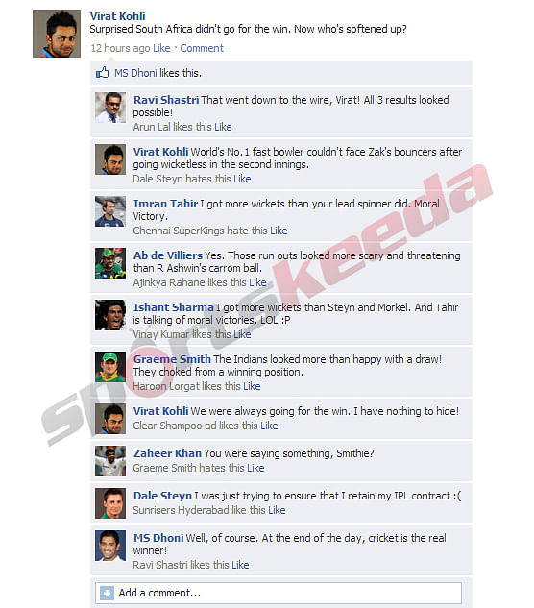Like MS Dhoni's cricket is winner comment
Viewport: 534px width, 608px height.
click(240, 565)
